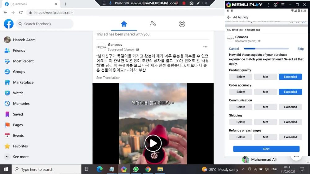Click Genosos profile picture in post
The width and height of the screenshot is (310, 174).
pyautogui.click(x=101, y=47)
